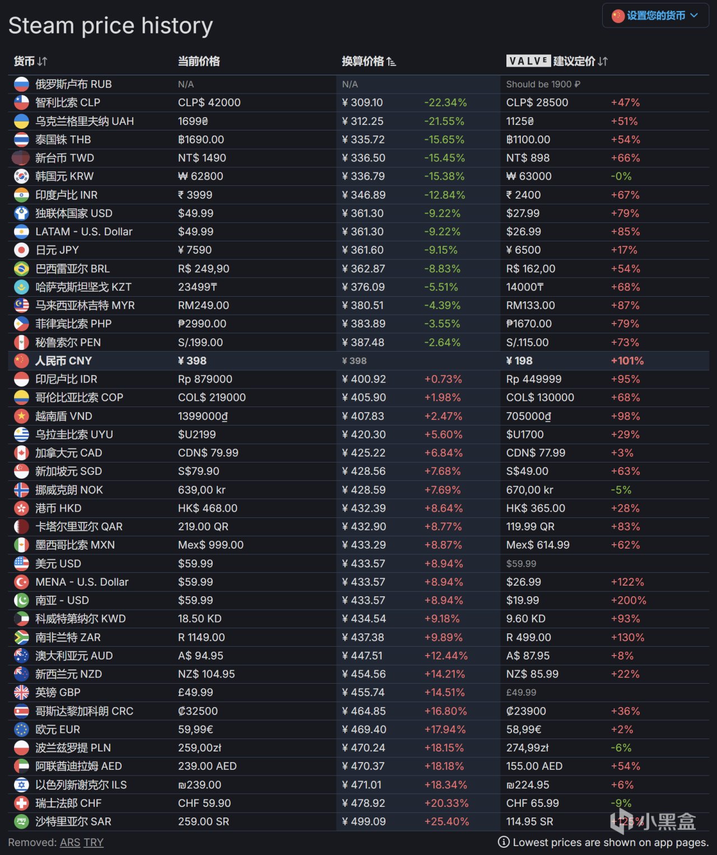This screenshot has width=717, height=855.
Task: Click the Japanese Yen flag icon
Action: tap(21, 250)
